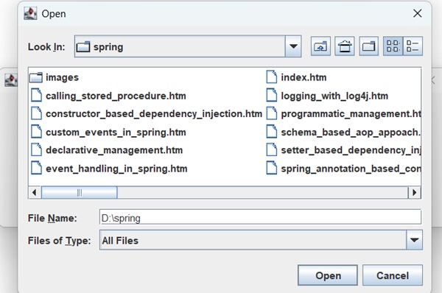Select index.htm file
Viewport: 442px width, 293px height.
coord(296,77)
